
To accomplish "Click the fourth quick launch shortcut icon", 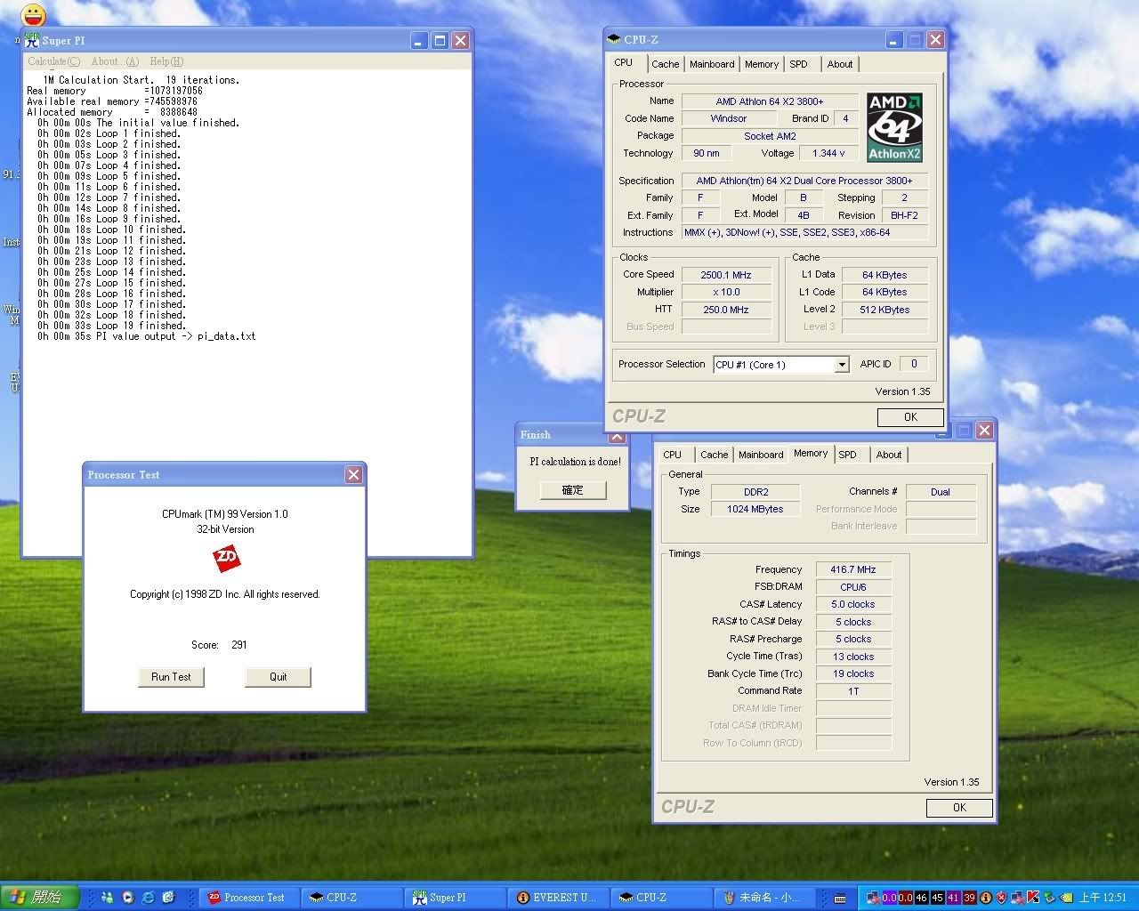I will 168,898.
